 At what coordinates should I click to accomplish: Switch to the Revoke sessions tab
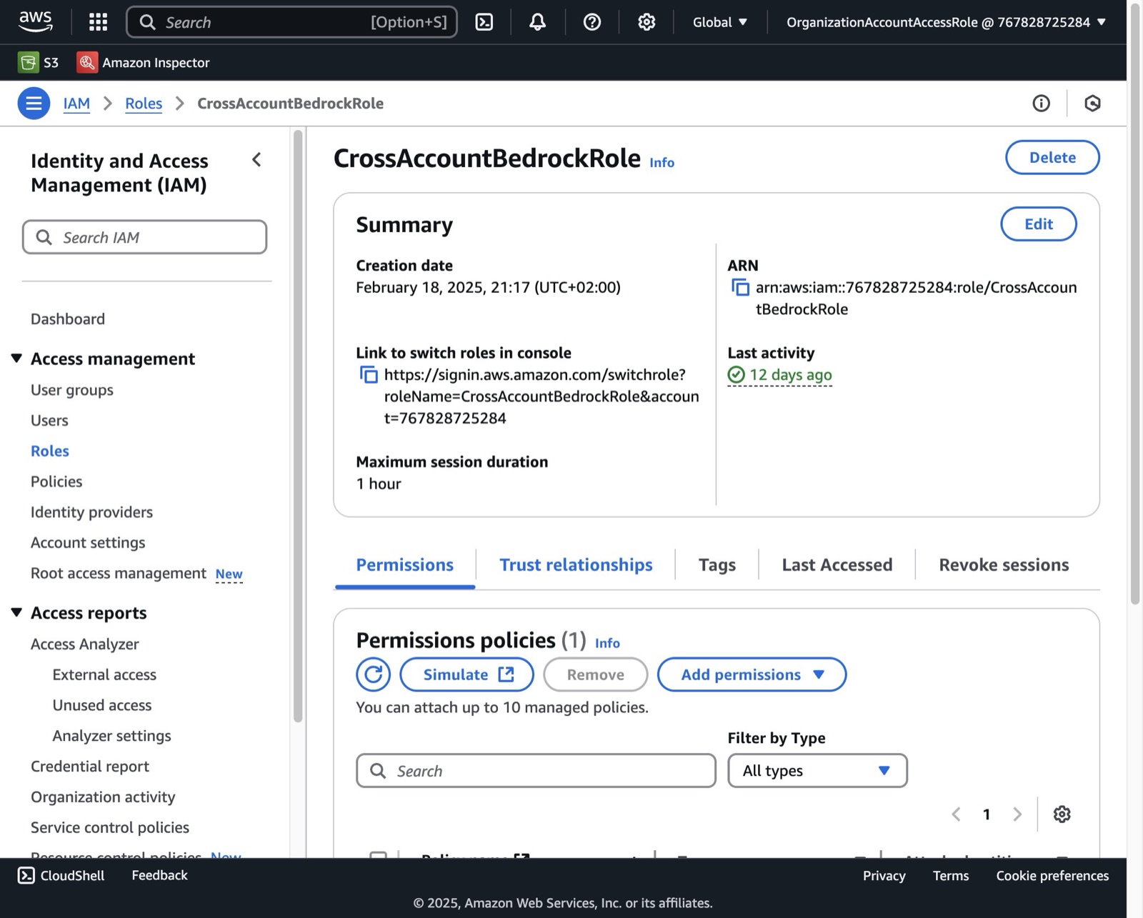[x=1004, y=565]
